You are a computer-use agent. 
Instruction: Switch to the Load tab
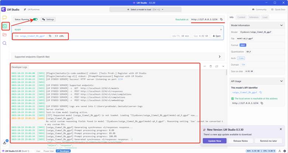click(265, 17)
